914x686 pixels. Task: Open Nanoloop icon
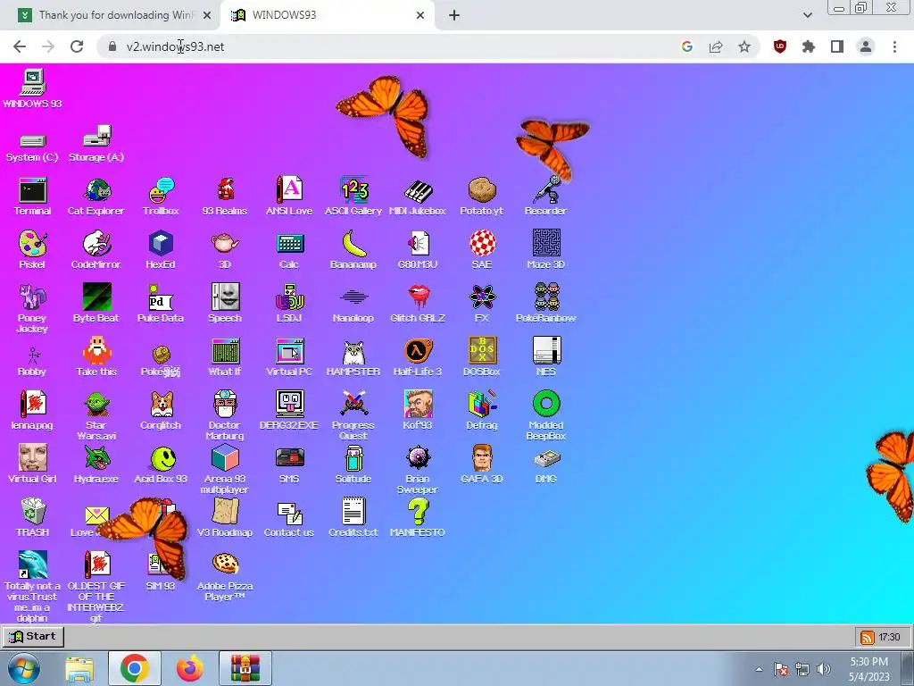[x=353, y=304]
